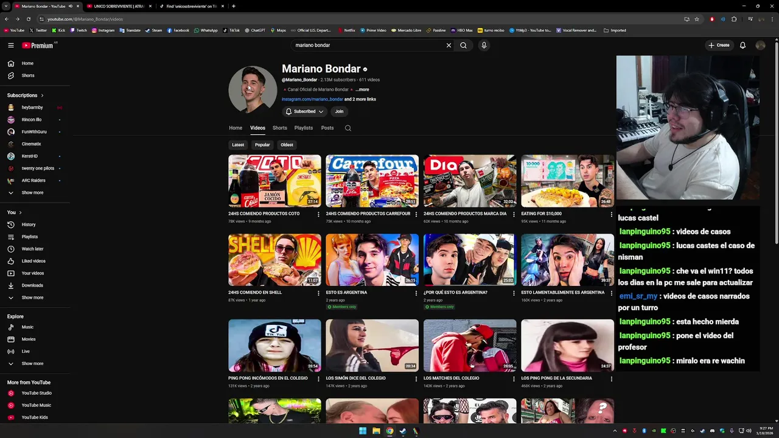Switch to channel Home tab

pyautogui.click(x=236, y=128)
